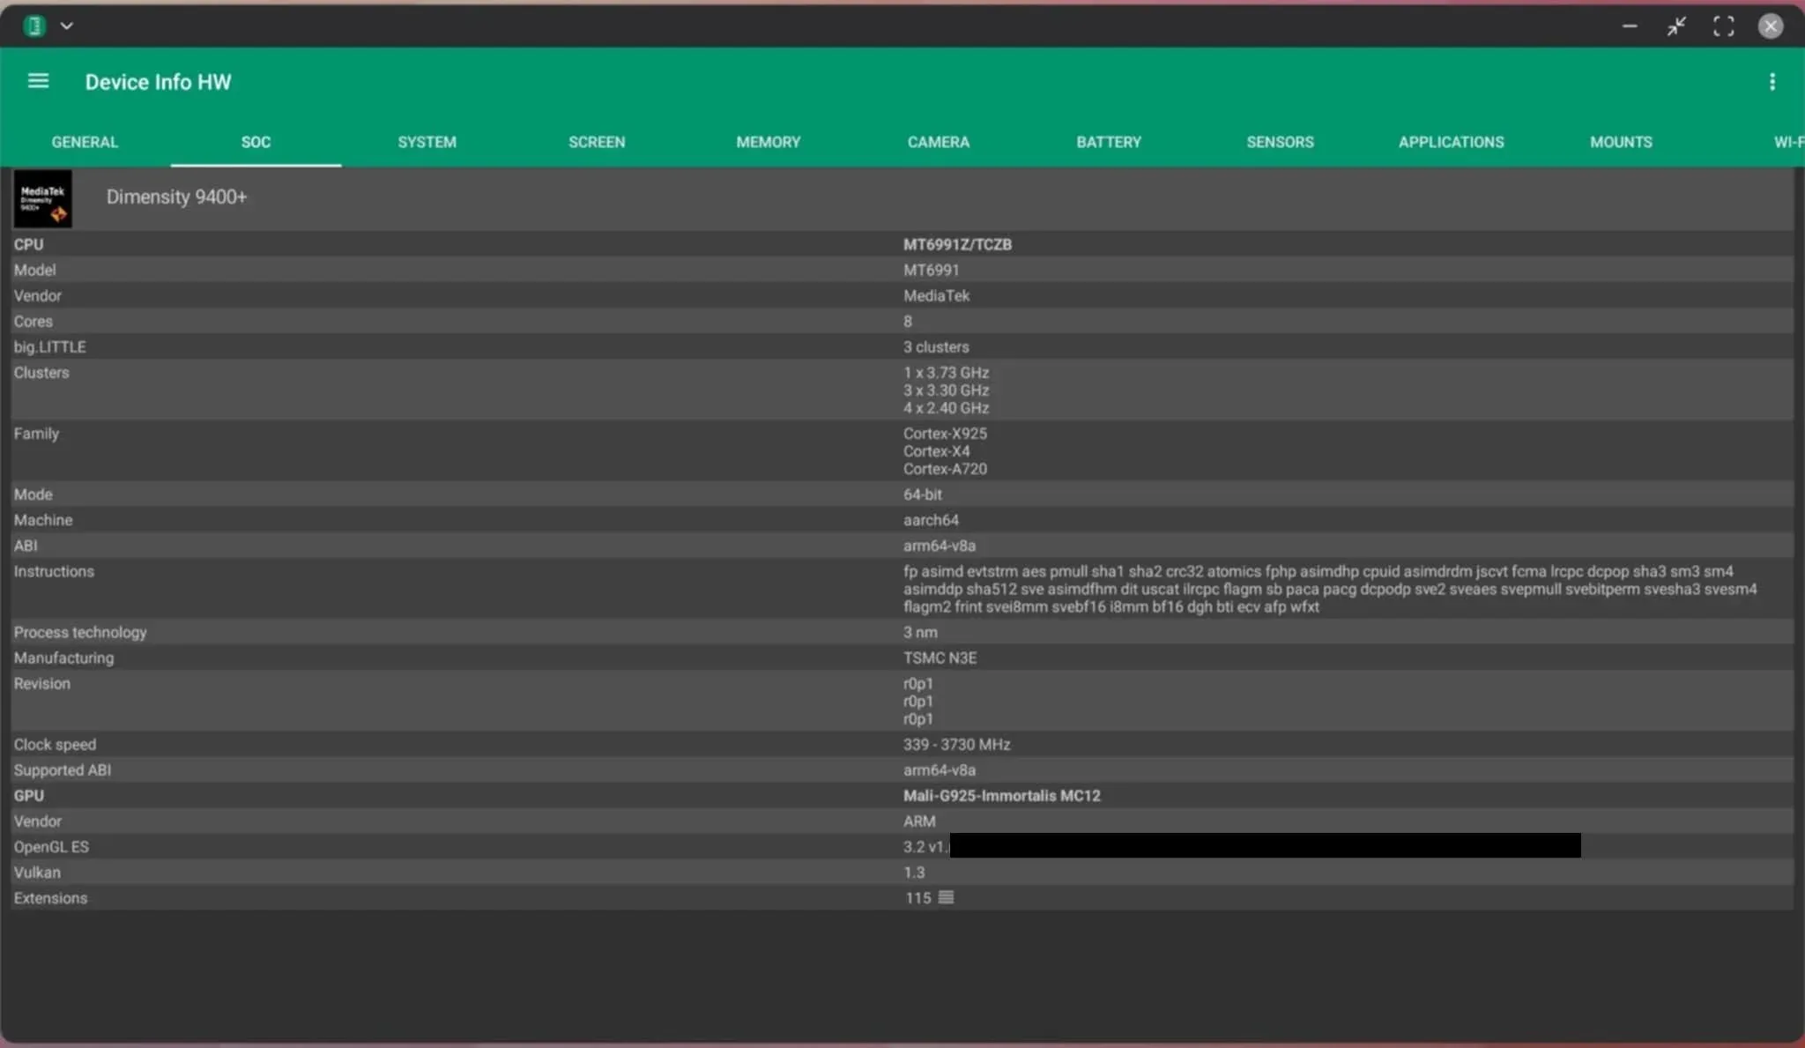This screenshot has width=1805, height=1048.
Task: Click the green app icon in title bar
Action: tap(34, 26)
